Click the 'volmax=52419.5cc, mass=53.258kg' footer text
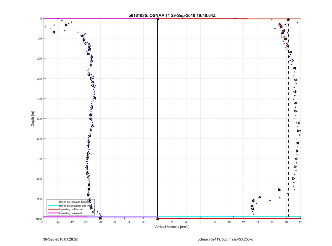Screen dimensions: 332x246 click(x=225, y=239)
